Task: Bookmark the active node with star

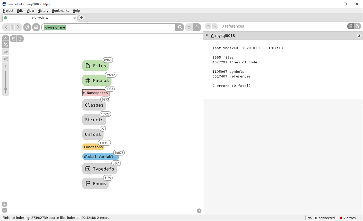Action: click(x=189, y=27)
